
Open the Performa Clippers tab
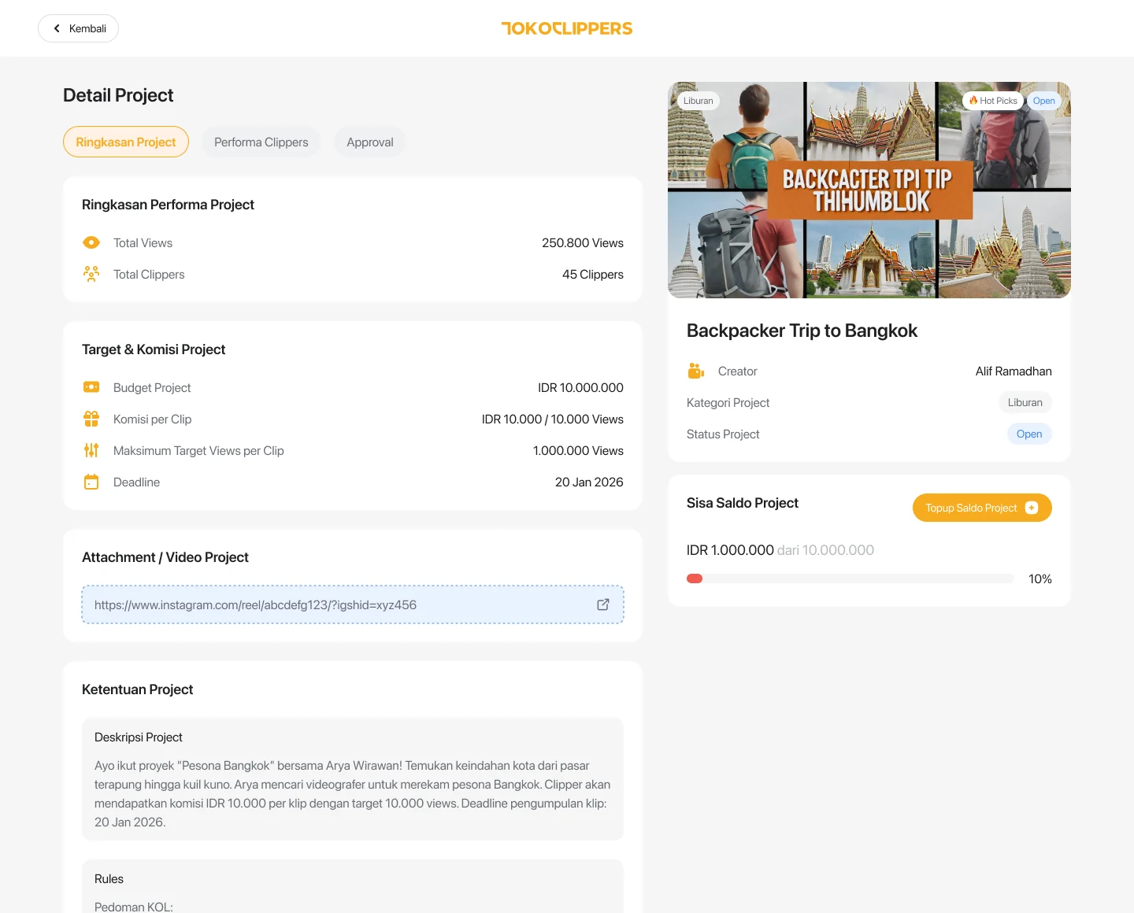coord(261,142)
